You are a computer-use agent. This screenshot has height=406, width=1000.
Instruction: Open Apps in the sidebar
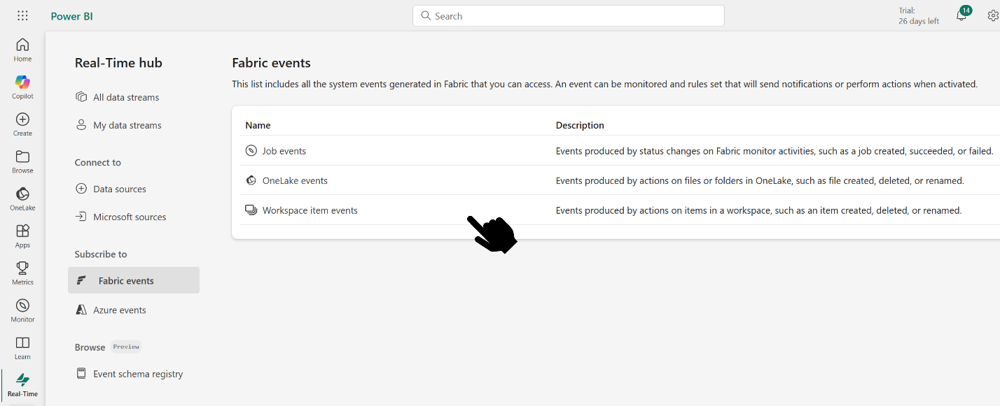tap(22, 235)
